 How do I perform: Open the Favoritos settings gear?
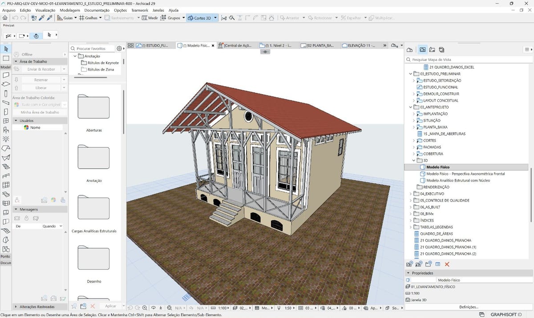tap(119, 48)
